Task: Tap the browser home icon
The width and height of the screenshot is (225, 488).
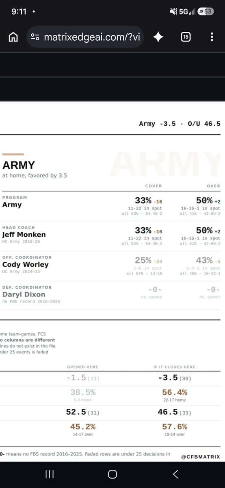Action: click(13, 37)
